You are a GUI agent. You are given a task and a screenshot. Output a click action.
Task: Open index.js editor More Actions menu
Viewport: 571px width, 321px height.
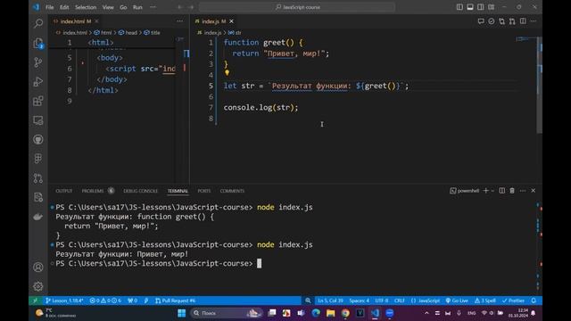(534, 21)
